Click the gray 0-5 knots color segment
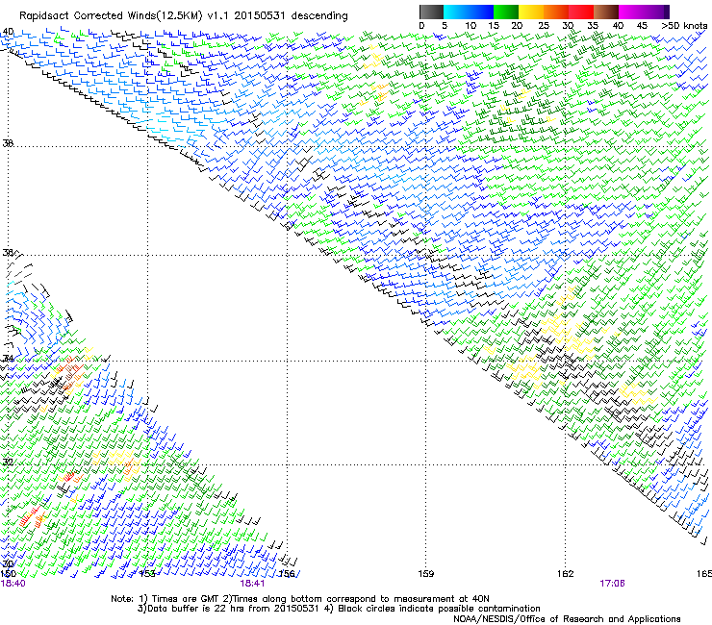This screenshot has height=625, width=712. (x=431, y=12)
